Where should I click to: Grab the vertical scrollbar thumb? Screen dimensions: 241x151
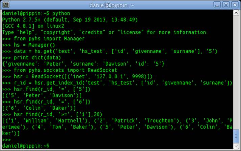coord(236,136)
